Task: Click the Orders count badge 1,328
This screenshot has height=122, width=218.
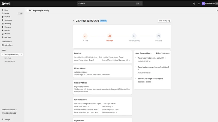Action: click(20, 13)
